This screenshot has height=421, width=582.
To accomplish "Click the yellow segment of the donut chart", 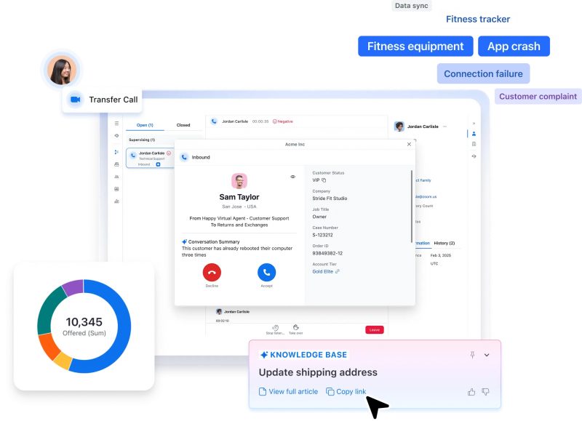I will [63, 360].
